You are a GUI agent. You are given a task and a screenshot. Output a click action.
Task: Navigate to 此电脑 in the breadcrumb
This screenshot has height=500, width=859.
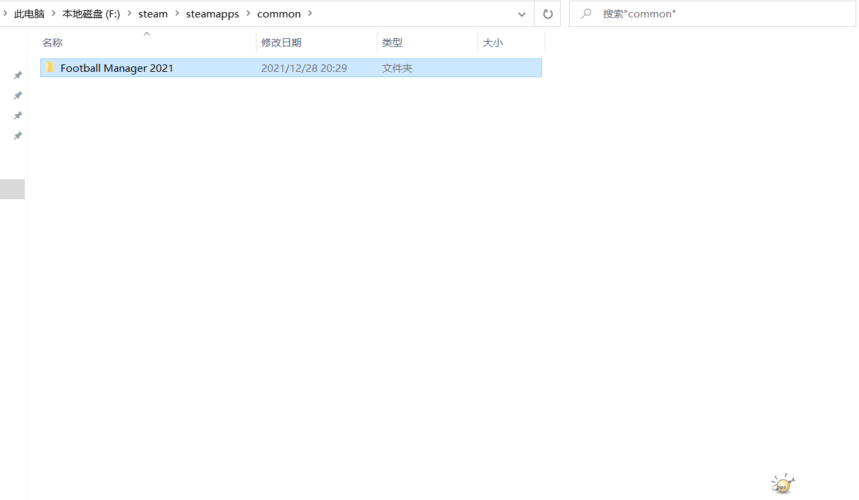[29, 14]
